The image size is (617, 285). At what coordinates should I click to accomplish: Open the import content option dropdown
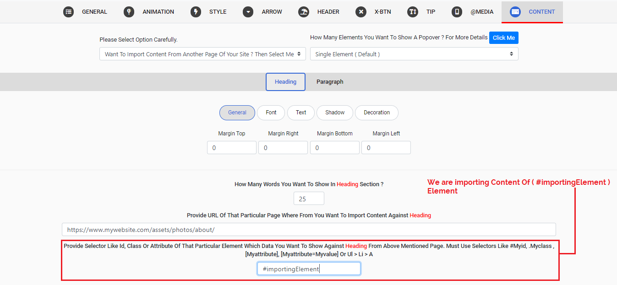[x=202, y=54]
